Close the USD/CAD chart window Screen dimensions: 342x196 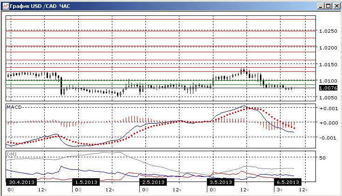(x=336, y=6)
